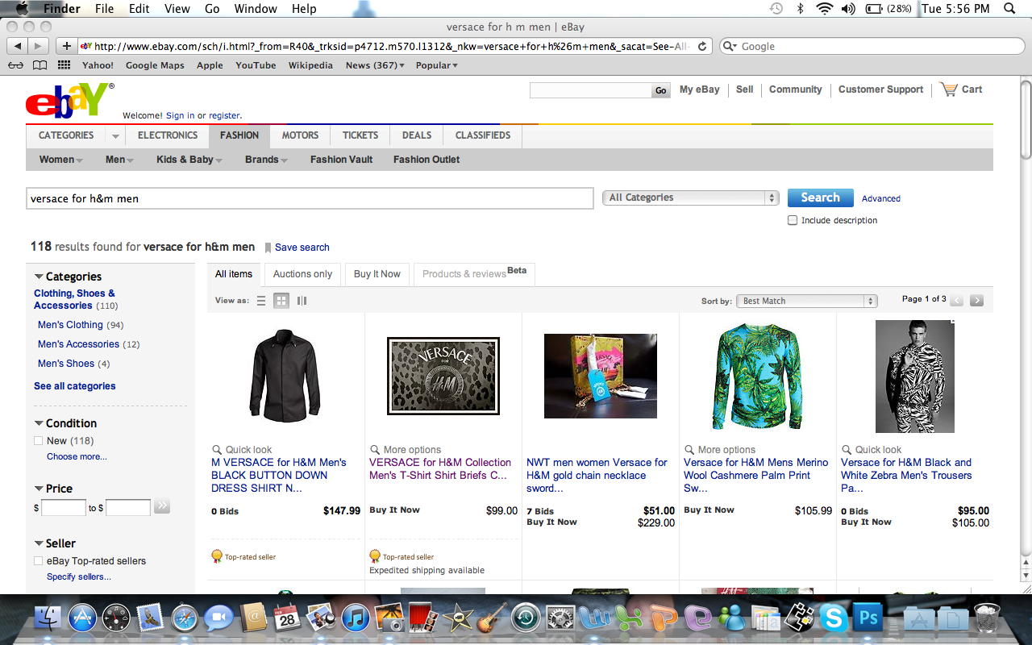Screen dimensions: 1032x645
Task: Select the Auctions only tab
Action: pos(302,274)
